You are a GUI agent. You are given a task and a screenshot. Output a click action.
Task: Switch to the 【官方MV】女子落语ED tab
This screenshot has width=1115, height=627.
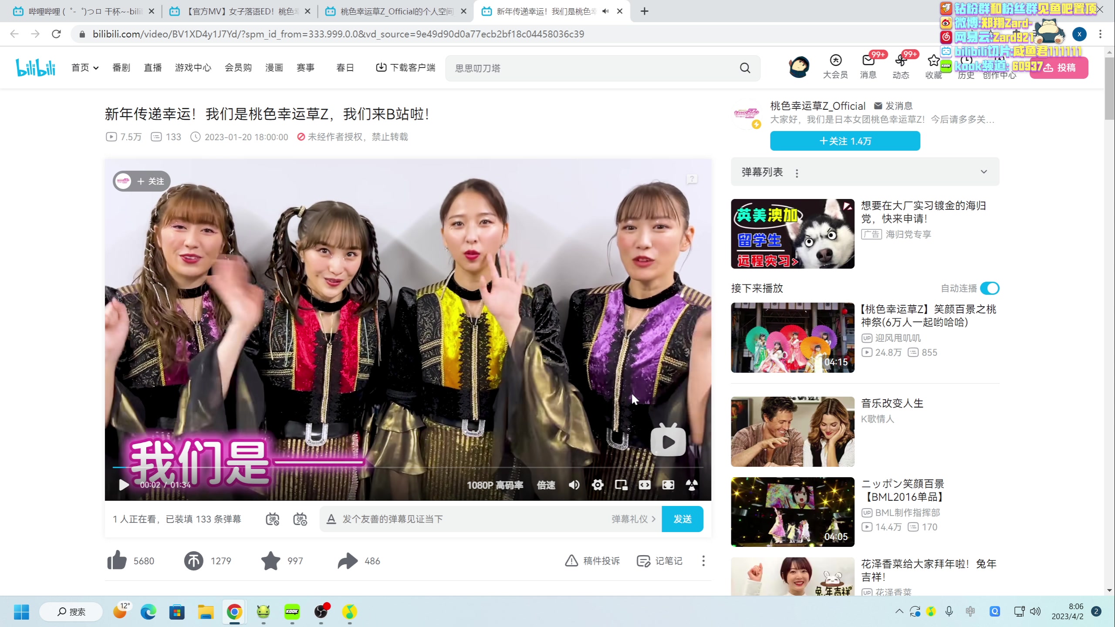pyautogui.click(x=240, y=11)
